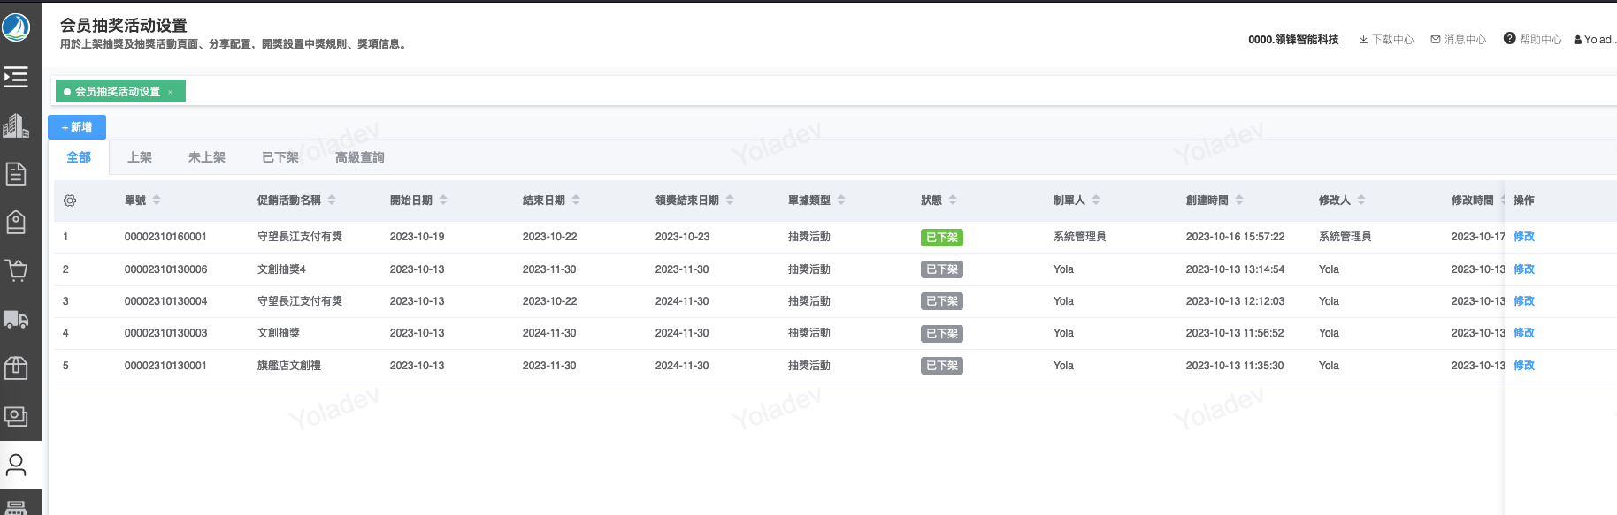
Task: Click 系統管理員 in 制單人 column
Action: tap(1079, 237)
